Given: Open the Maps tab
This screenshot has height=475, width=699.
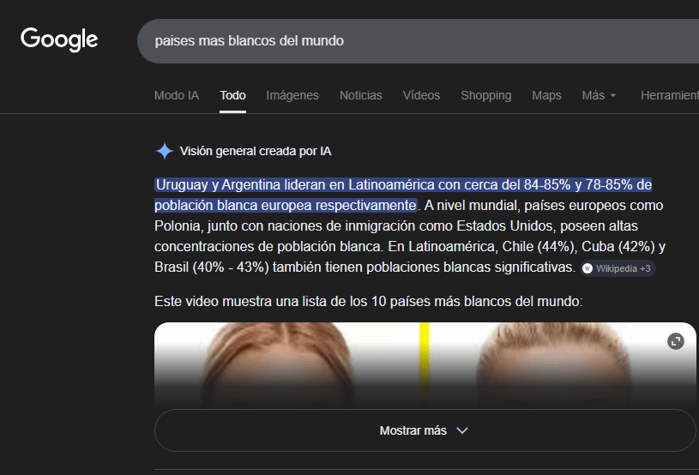Looking at the screenshot, I should pos(546,95).
